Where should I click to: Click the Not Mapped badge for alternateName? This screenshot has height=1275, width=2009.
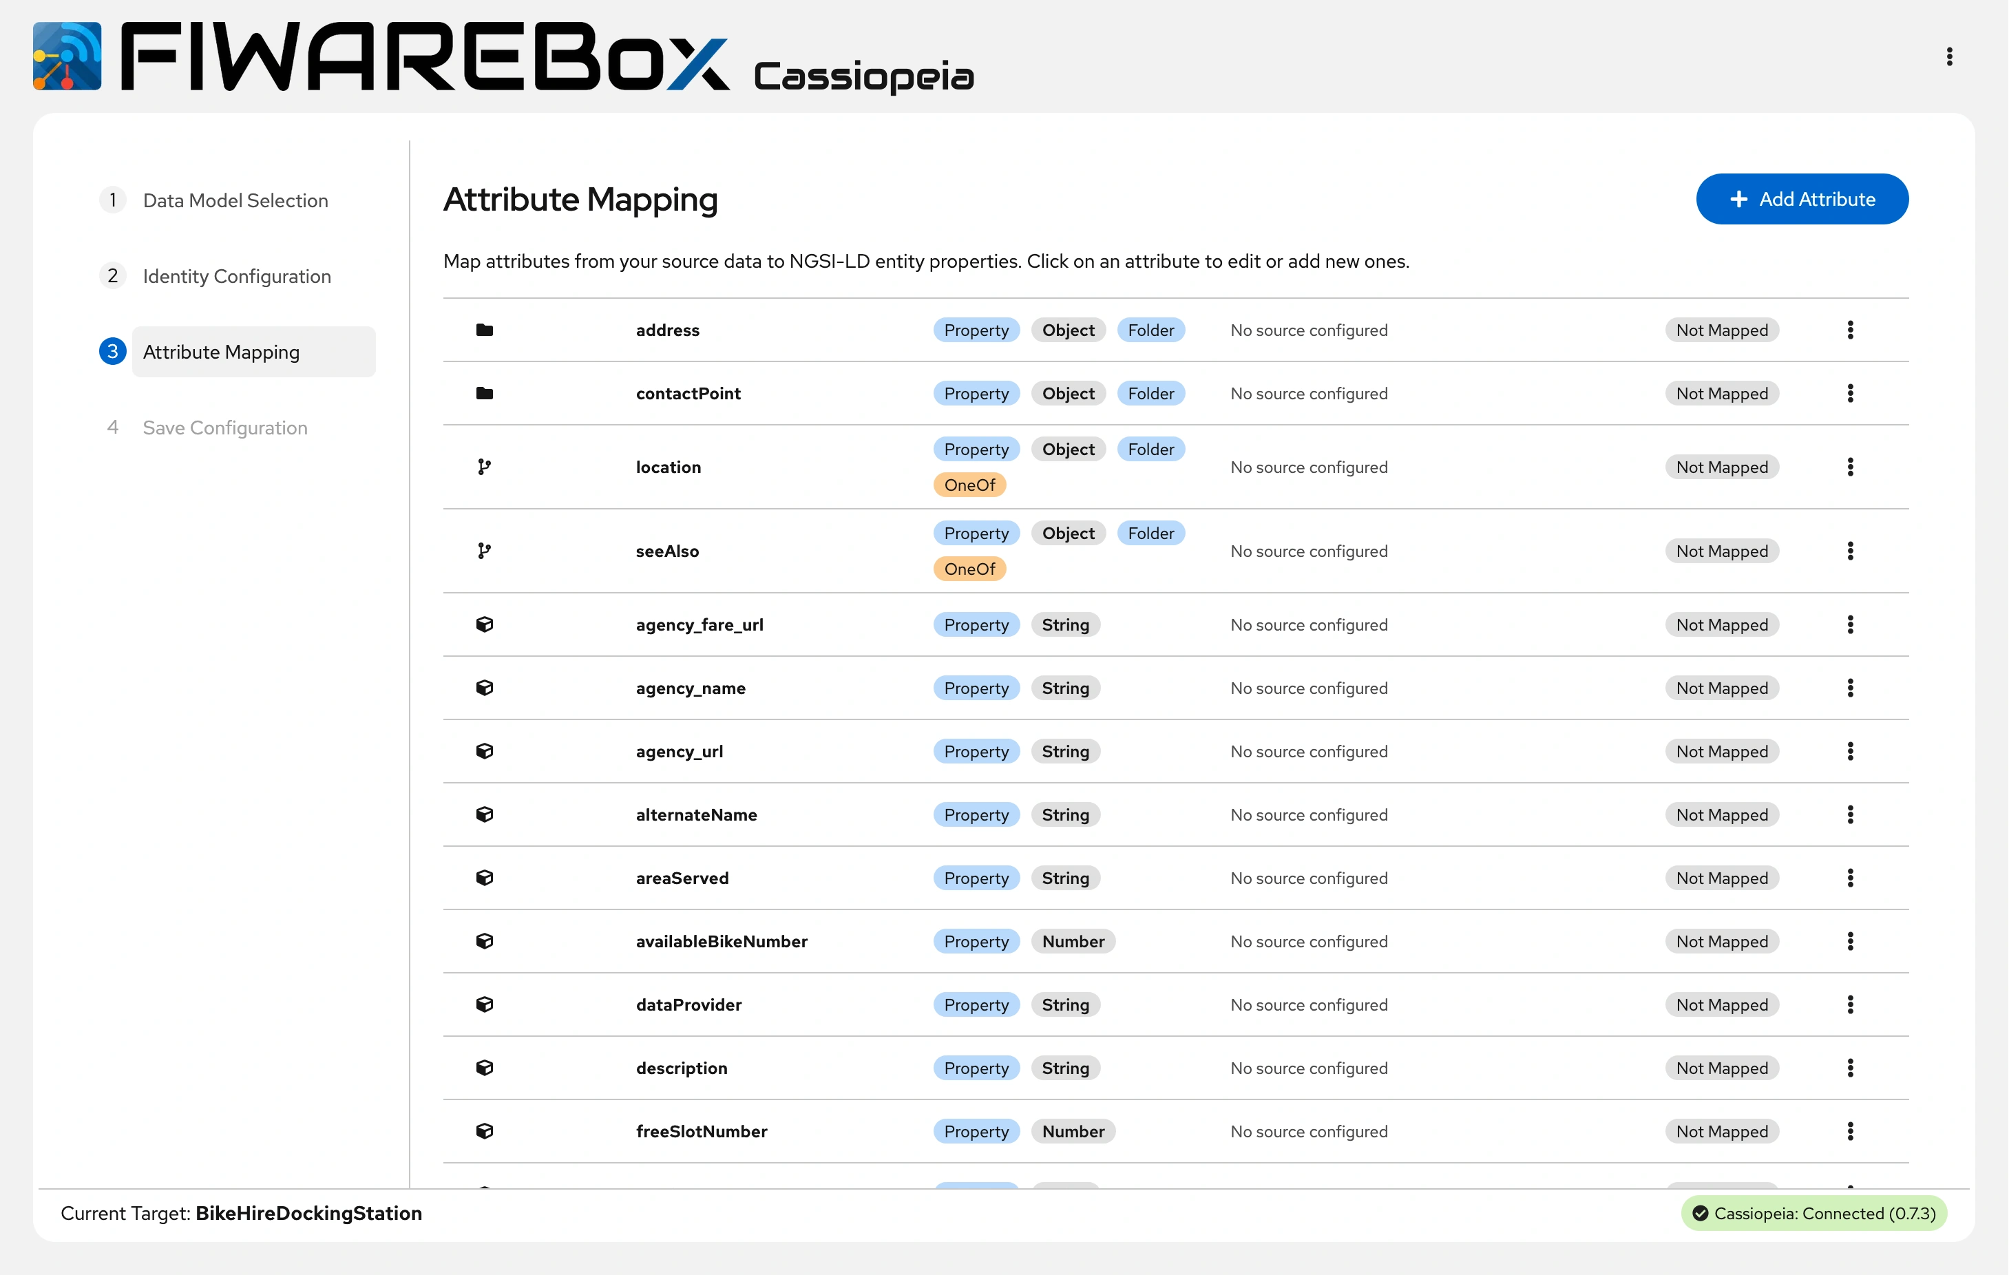coord(1721,814)
